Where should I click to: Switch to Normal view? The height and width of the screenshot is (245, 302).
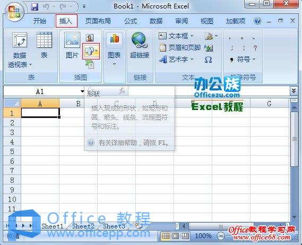tap(166, 236)
